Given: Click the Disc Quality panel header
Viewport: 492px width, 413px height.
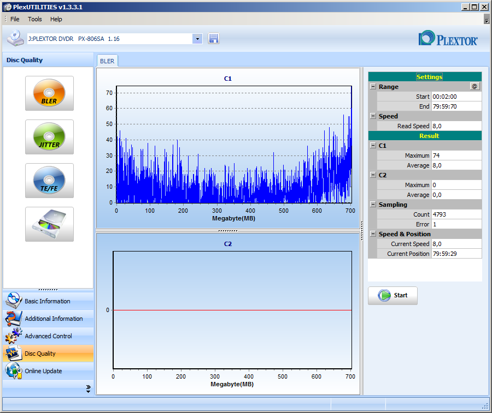Looking at the screenshot, I should click(x=48, y=60).
